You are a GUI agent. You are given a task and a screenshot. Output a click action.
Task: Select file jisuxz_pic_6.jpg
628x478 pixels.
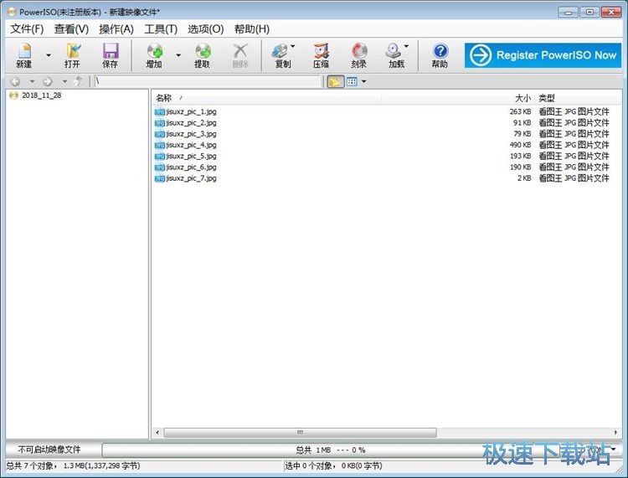pyautogui.click(x=191, y=167)
